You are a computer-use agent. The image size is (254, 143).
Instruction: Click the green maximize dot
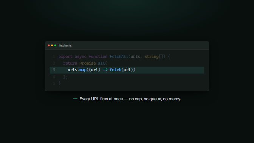(x=55, y=45)
